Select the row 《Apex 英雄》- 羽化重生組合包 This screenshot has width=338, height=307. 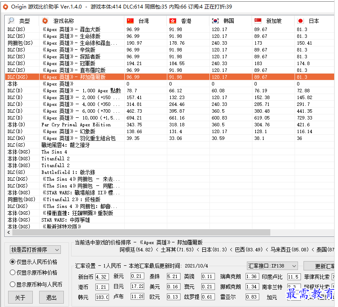(170, 138)
